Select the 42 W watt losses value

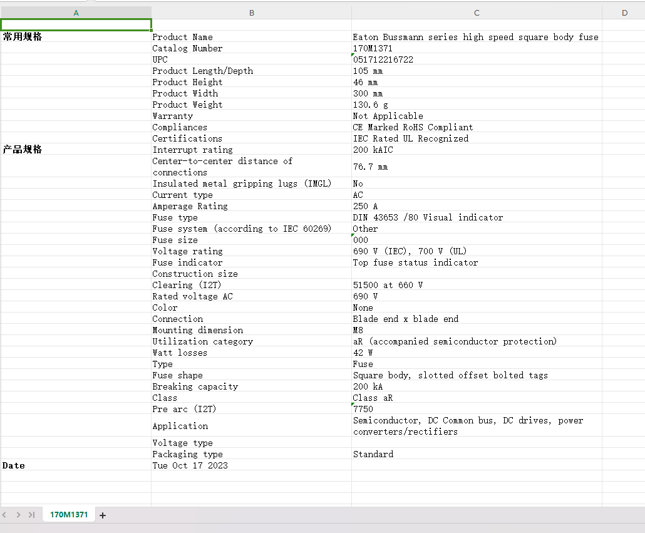click(x=477, y=353)
